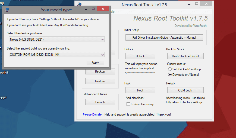Click the Help menu behind the dialog

[113, 12]
